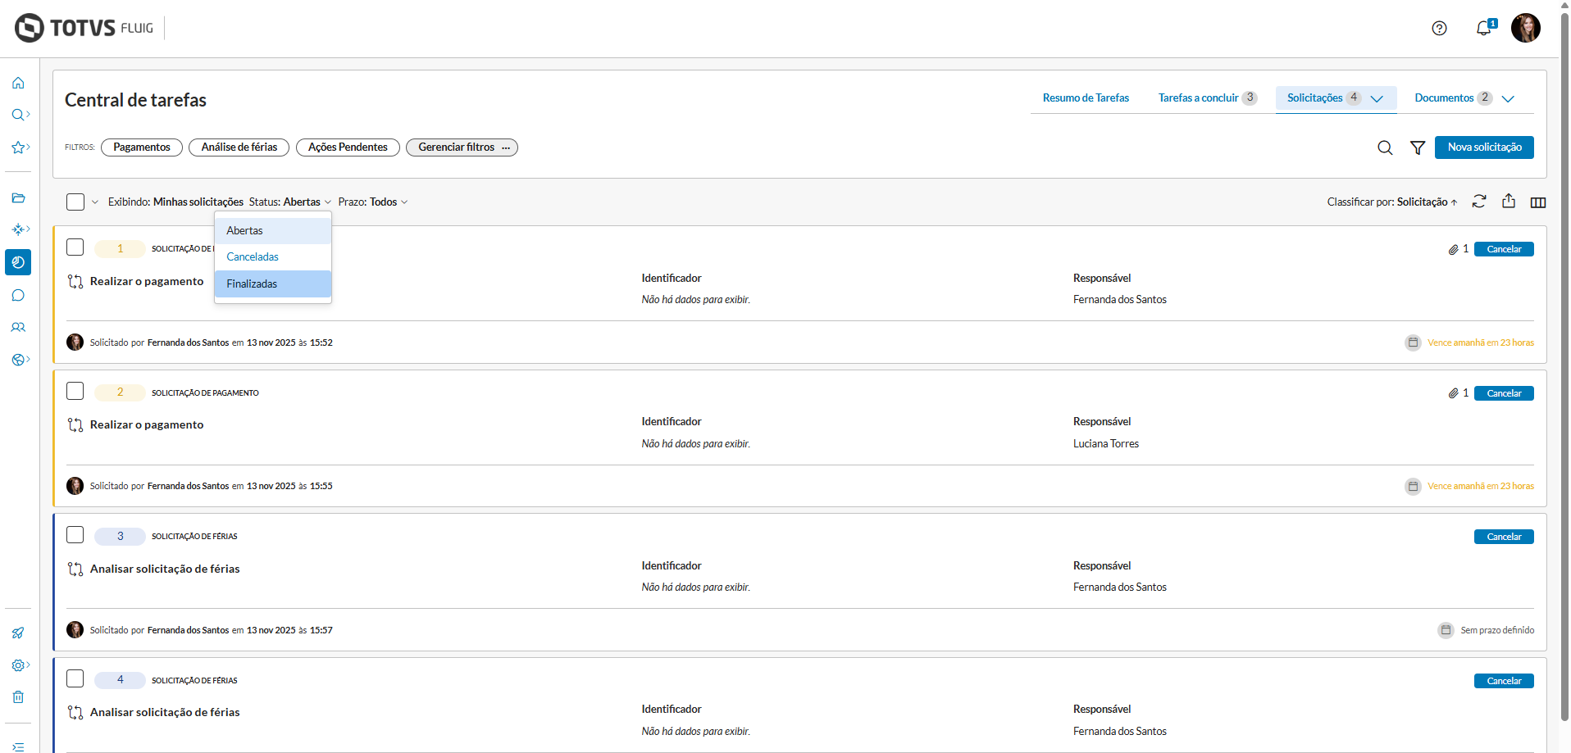Select Finalizadas from status menu
Screen dimensions: 1571x753
(x=252, y=284)
